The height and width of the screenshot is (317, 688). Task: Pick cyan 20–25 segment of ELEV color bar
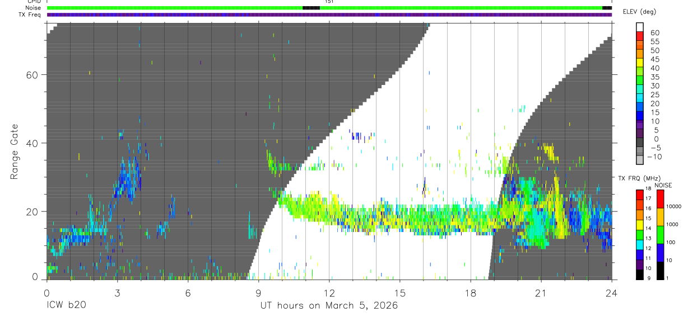pos(640,99)
